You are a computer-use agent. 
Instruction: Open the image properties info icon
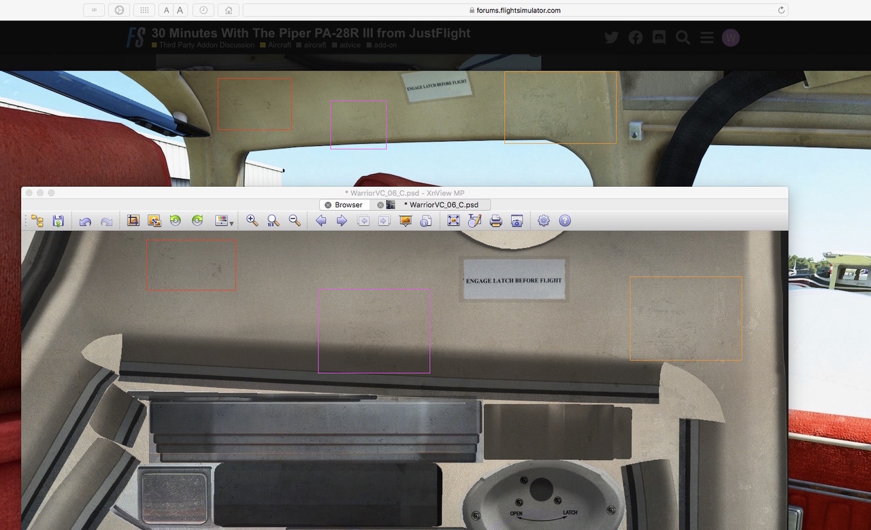(426, 221)
